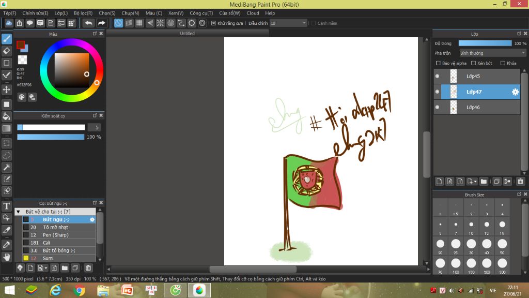Open Internet Explorer from the taskbar
529x298 pixels.
click(x=55, y=290)
